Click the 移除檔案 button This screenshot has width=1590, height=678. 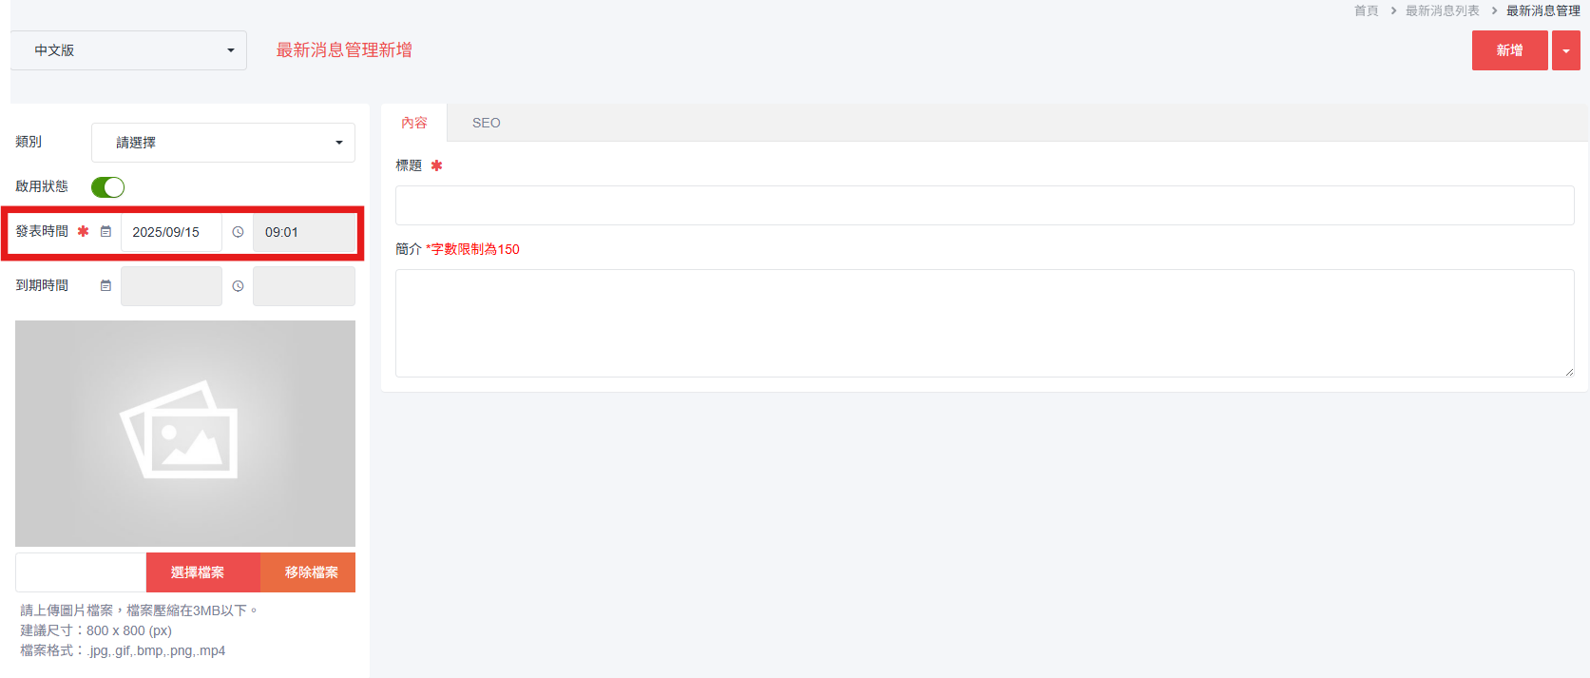[308, 572]
